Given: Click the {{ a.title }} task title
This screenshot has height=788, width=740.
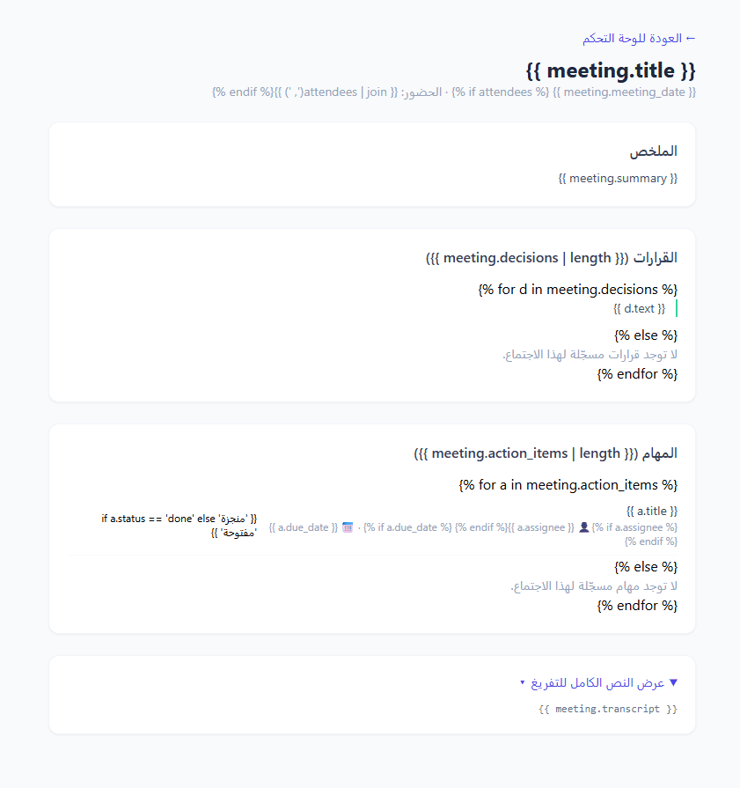Looking at the screenshot, I should [652, 511].
